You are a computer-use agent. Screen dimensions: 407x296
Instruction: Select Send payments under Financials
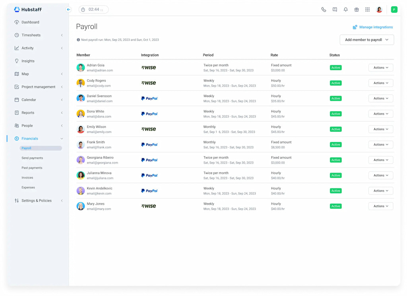[32, 158]
